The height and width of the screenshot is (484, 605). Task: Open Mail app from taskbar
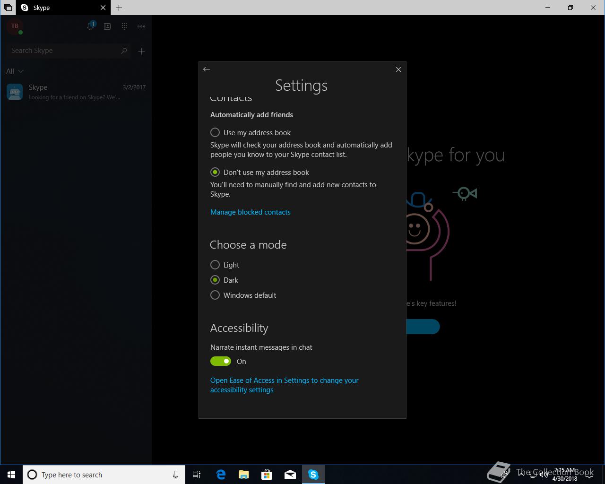(290, 475)
